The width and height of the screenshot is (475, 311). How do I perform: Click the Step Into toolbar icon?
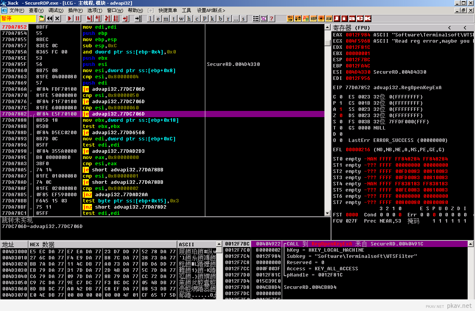tap(90, 18)
